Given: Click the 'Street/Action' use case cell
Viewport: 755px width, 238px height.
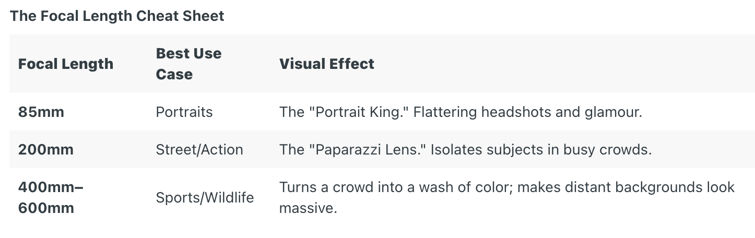Looking at the screenshot, I should pos(199,150).
